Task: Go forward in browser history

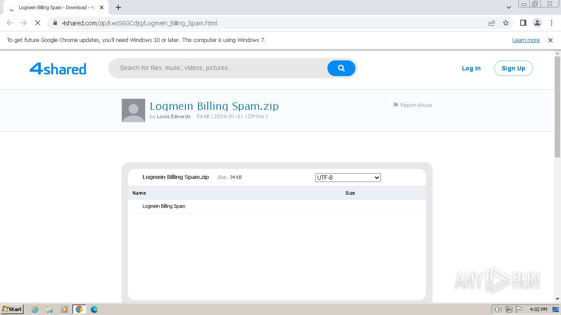Action: (24, 23)
